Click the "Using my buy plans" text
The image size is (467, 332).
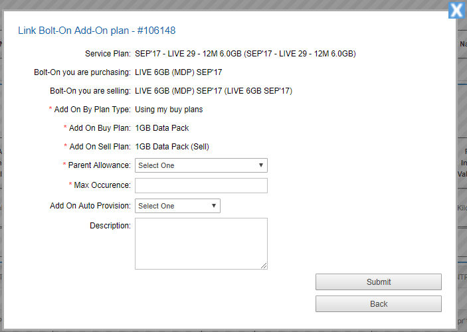tap(169, 109)
